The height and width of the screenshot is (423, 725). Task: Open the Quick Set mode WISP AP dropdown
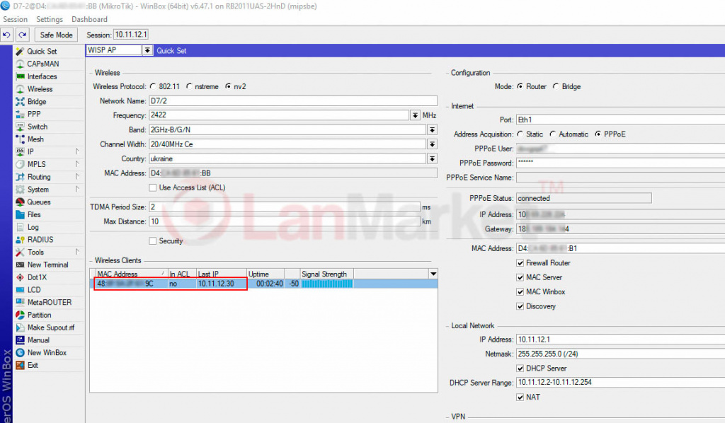click(x=147, y=50)
